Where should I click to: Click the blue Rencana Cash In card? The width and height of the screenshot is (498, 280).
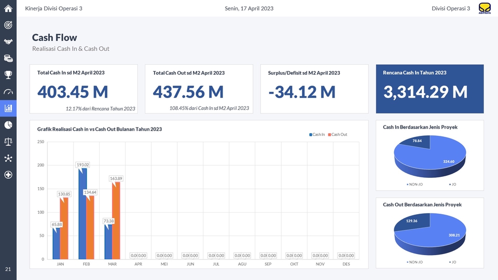pos(430,89)
